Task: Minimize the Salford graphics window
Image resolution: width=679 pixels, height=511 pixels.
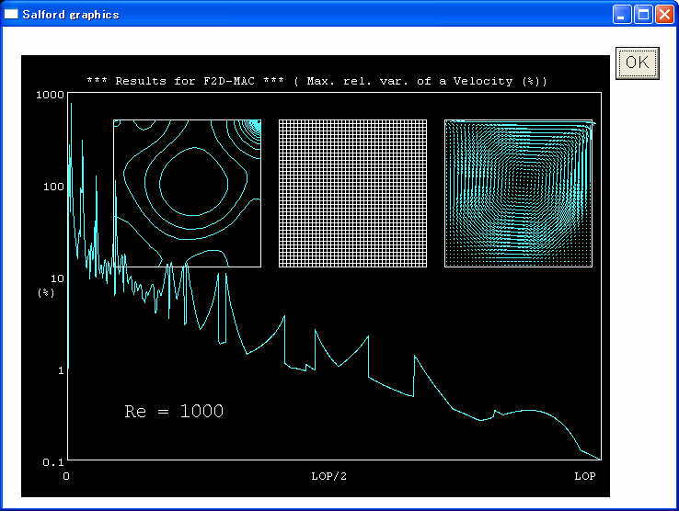Action: coord(622,15)
